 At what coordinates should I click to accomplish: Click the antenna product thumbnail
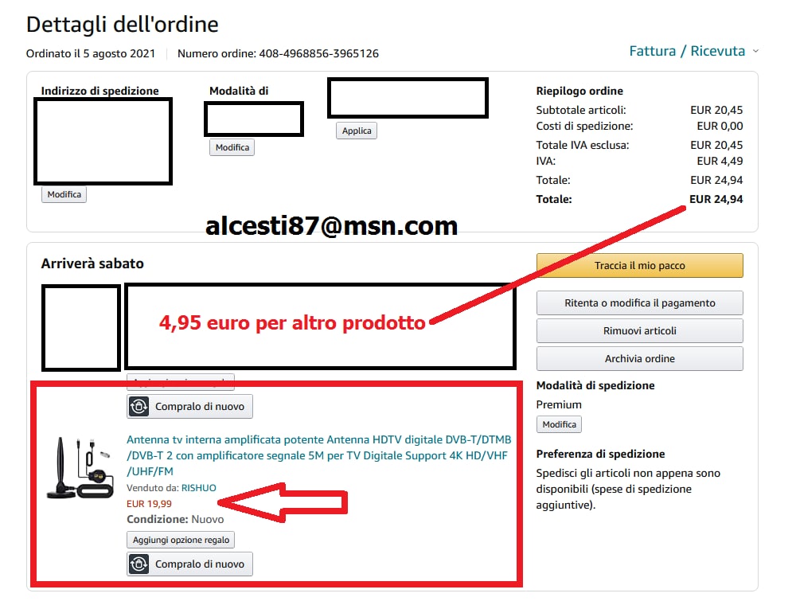80,467
